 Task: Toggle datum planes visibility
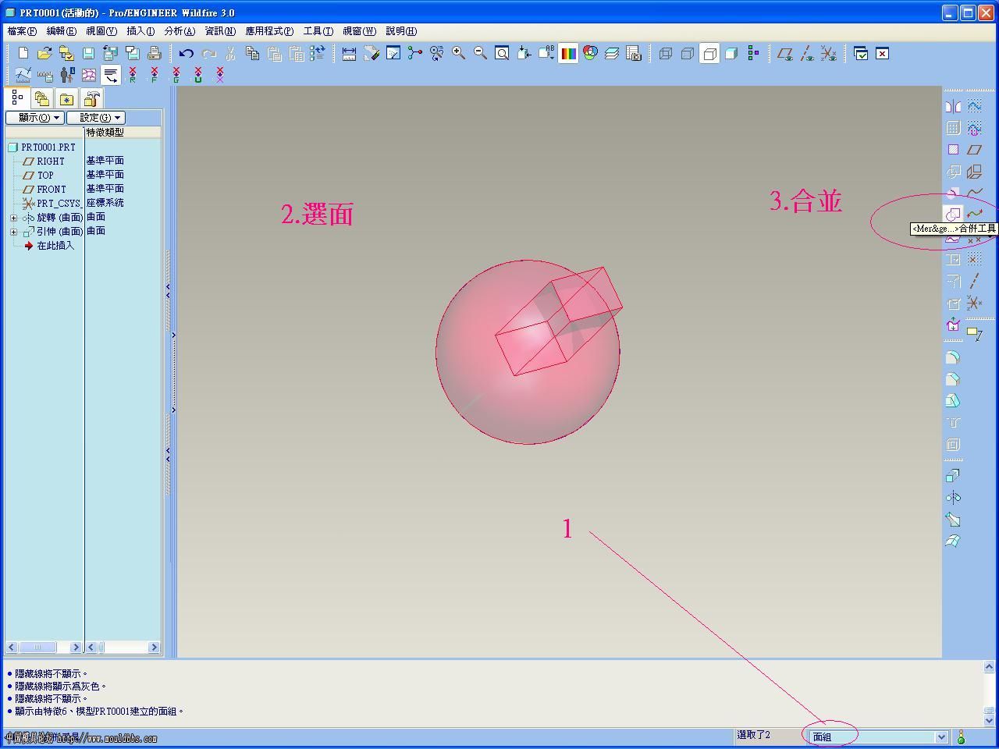(785, 53)
